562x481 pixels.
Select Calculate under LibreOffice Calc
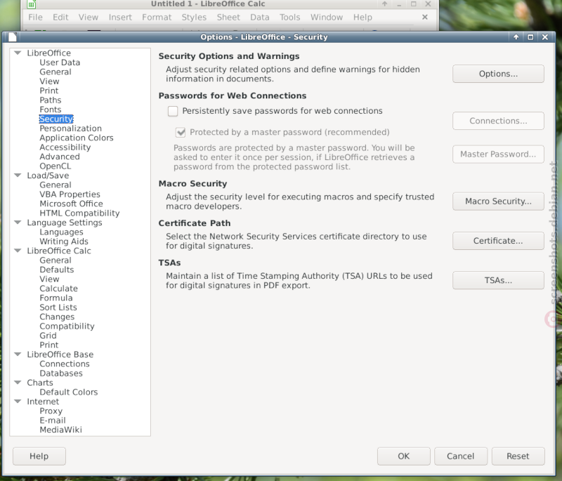58,289
